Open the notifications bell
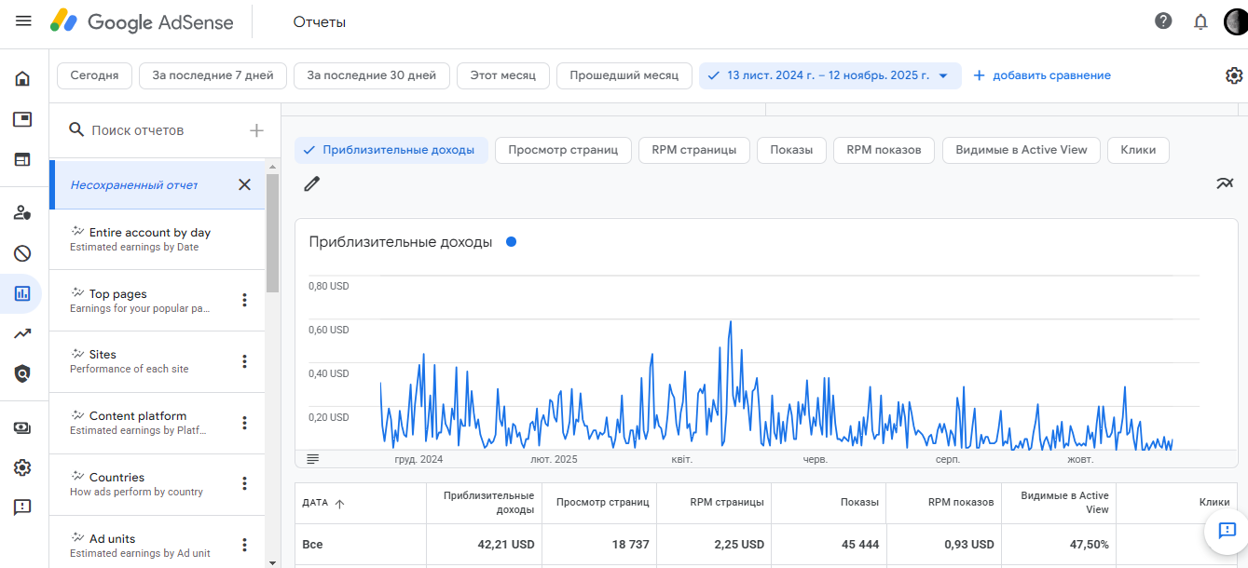Image resolution: width=1248 pixels, height=568 pixels. click(1200, 21)
